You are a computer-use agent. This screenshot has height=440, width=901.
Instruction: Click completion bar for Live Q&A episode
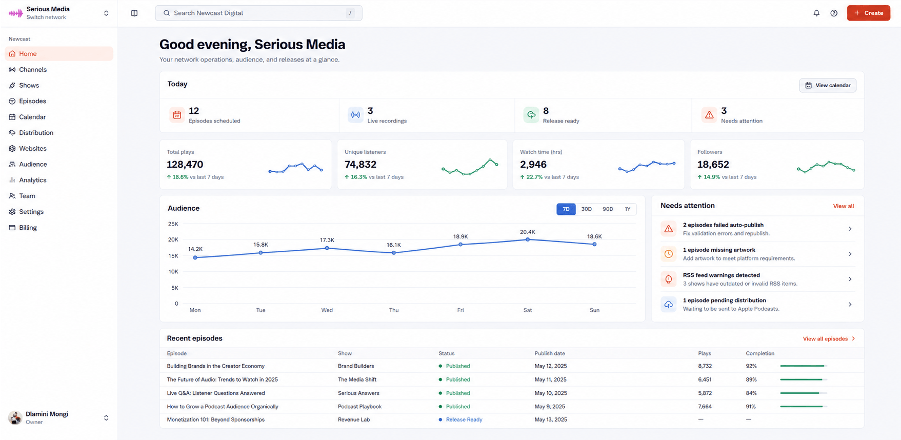pos(804,393)
